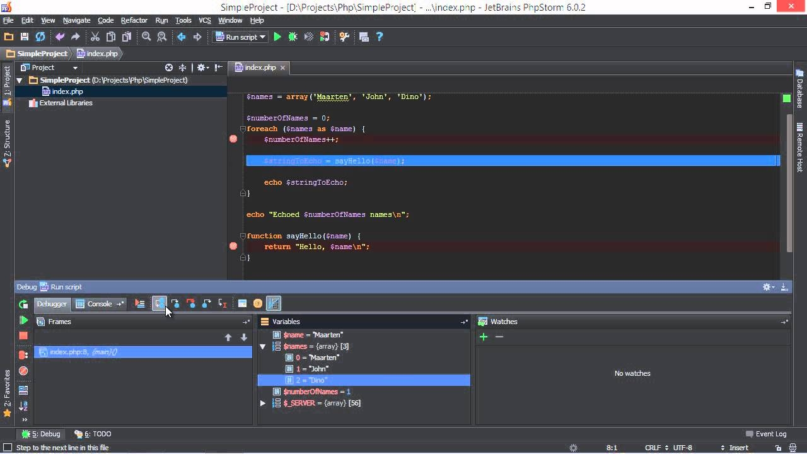Toggle the breakpoint on the numberOfNames line
Viewport: 807px width, 454px height.
pyautogui.click(x=233, y=139)
